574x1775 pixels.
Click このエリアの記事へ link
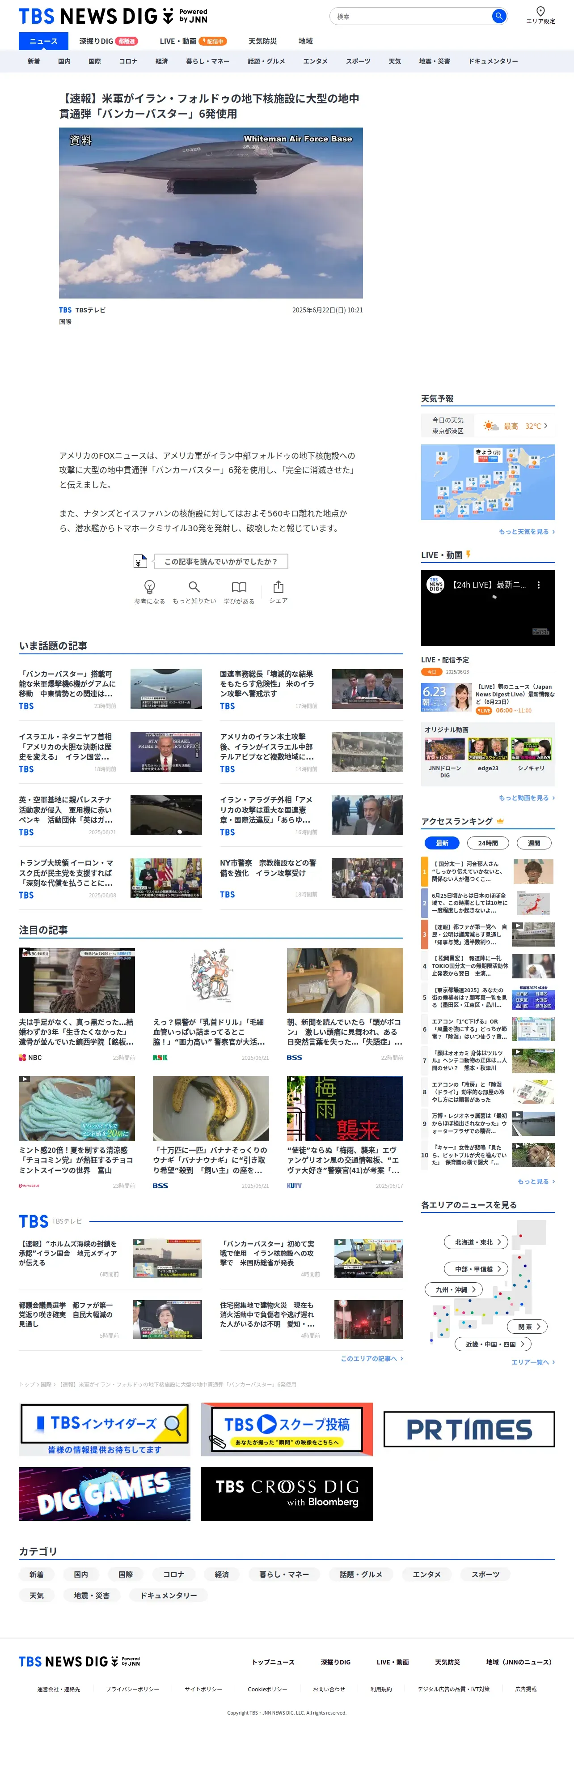click(371, 1358)
